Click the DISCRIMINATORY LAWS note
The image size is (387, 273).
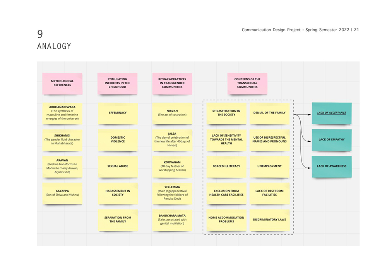pyautogui.click(x=269, y=220)
